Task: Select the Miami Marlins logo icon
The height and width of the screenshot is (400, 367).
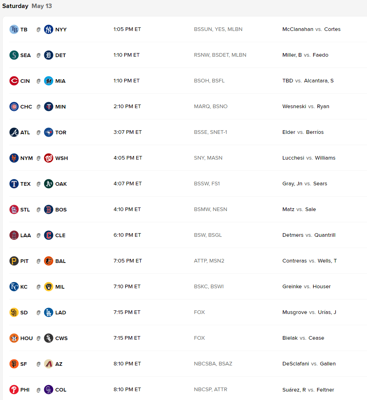Action: [x=49, y=81]
